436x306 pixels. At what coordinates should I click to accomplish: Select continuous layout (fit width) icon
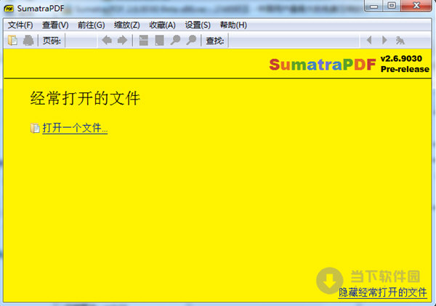click(x=143, y=40)
